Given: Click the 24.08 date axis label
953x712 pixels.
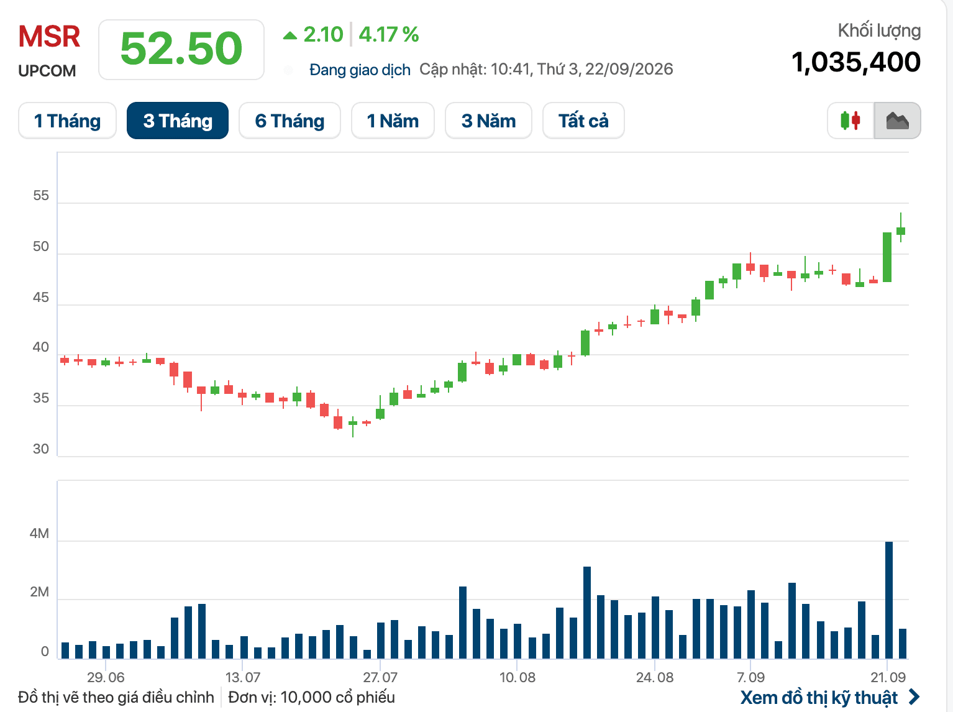Looking at the screenshot, I should [655, 677].
